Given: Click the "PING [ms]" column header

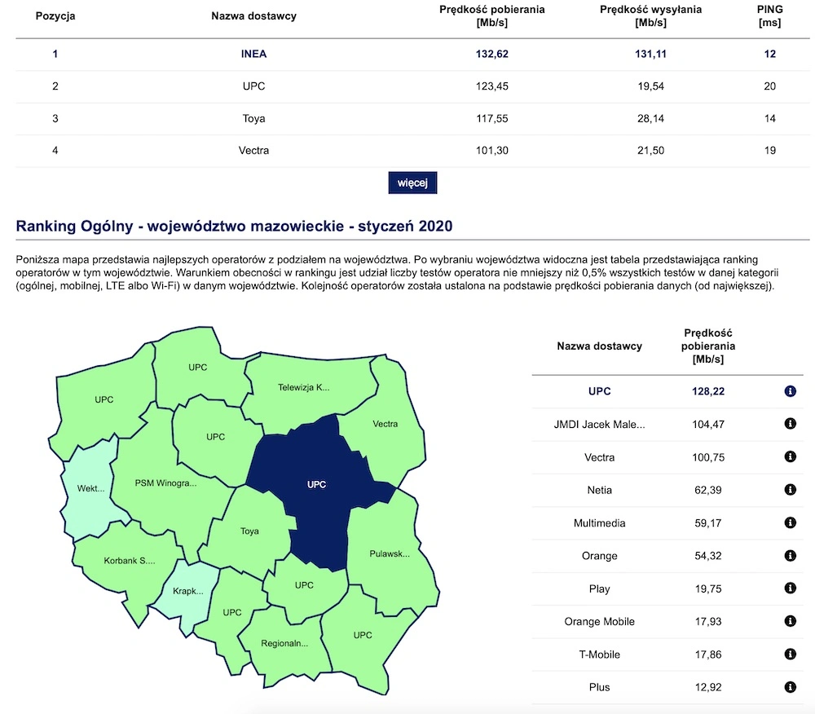Looking at the screenshot, I should tap(770, 16).
